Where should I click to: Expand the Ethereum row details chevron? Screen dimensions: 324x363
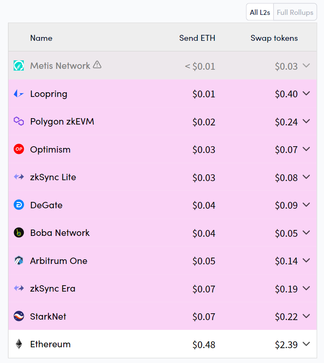tap(306, 344)
